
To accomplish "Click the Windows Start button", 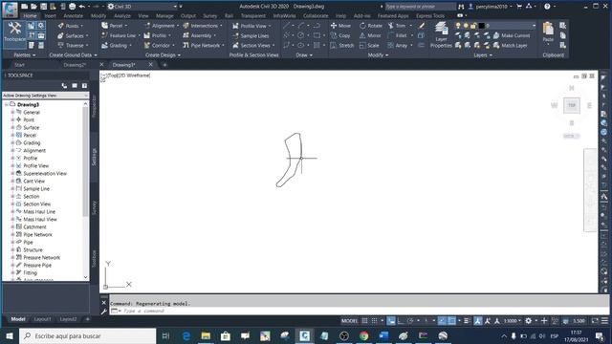I will [x=10, y=335].
